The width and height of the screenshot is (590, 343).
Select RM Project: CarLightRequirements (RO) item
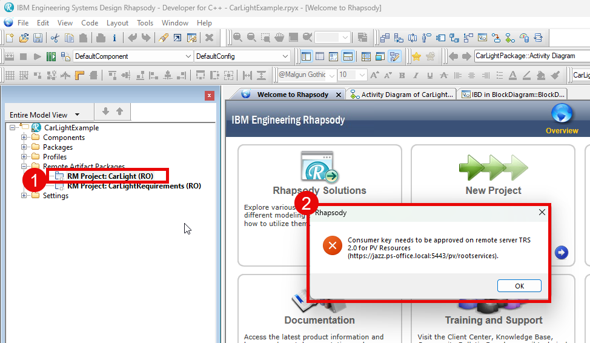[x=134, y=186]
